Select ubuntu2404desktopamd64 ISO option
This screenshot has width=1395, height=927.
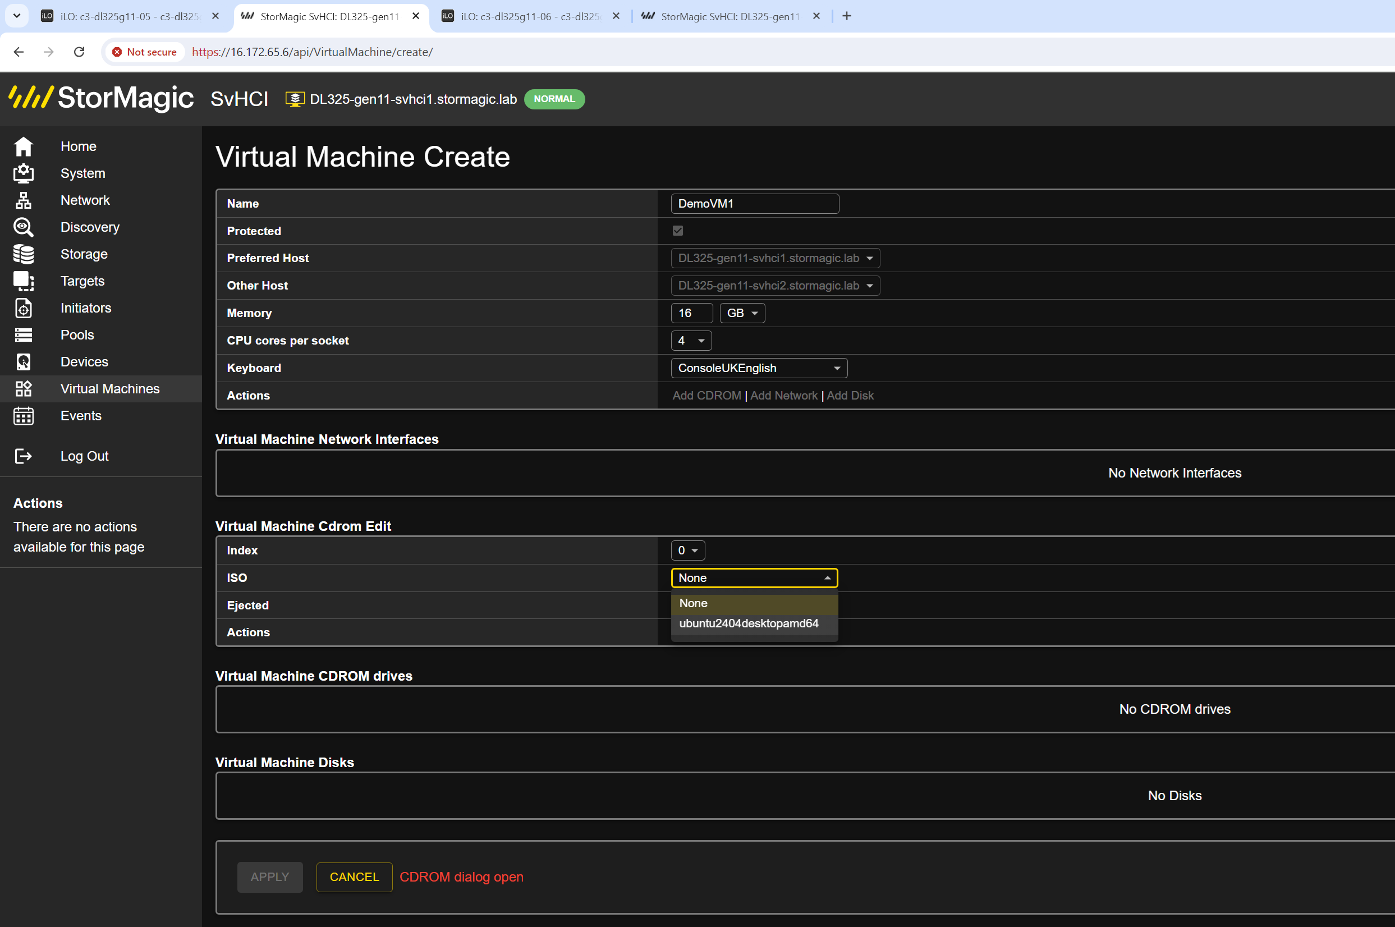coord(754,624)
